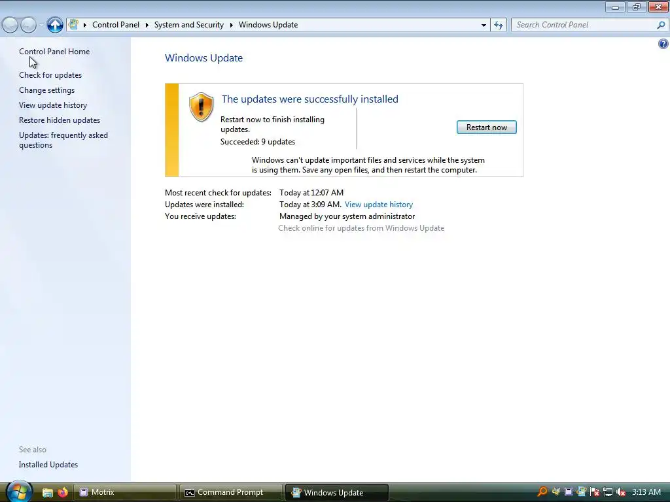Click 'Managed by your system administrator' text
The image size is (670, 502).
(347, 216)
